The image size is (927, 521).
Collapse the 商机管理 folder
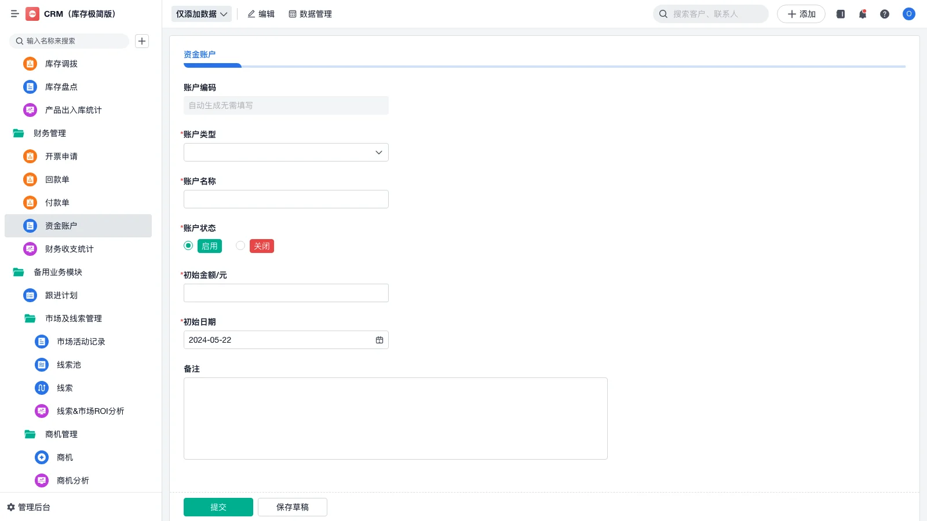click(61, 434)
